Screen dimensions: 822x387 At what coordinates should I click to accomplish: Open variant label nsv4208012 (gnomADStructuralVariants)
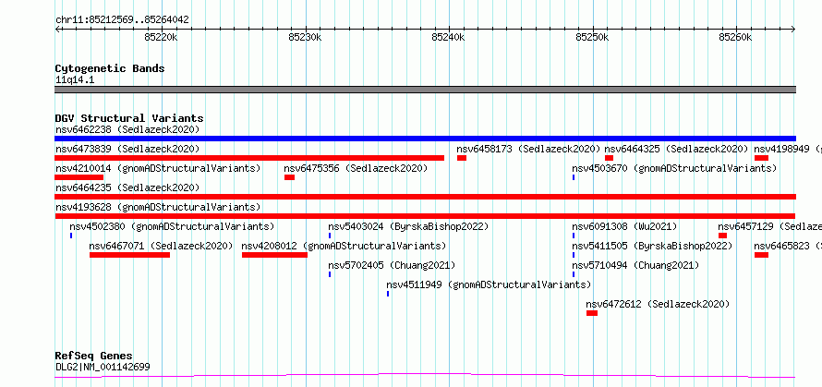(344, 246)
